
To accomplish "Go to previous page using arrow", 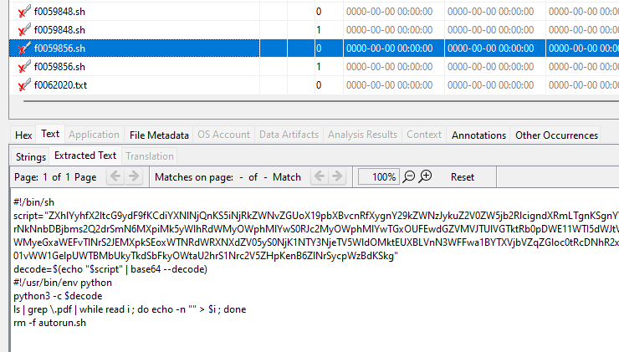I will [115, 176].
